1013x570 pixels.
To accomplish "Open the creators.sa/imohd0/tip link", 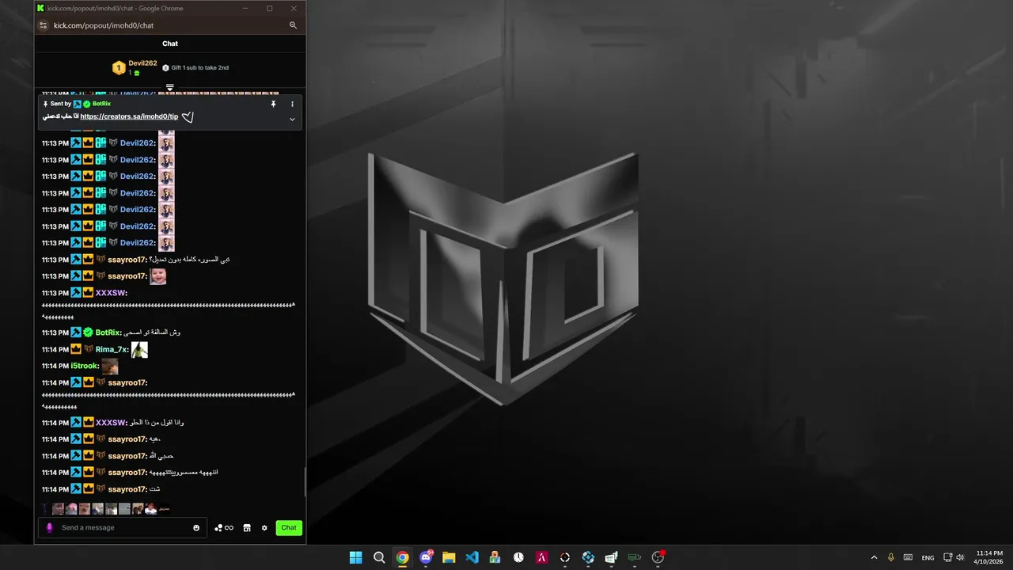I will (x=129, y=116).
